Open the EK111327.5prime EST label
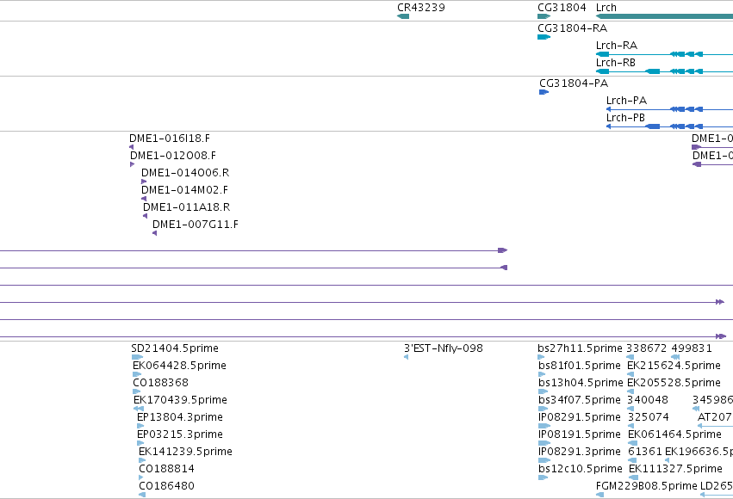Viewport: 733px width, 499px height. [676, 469]
